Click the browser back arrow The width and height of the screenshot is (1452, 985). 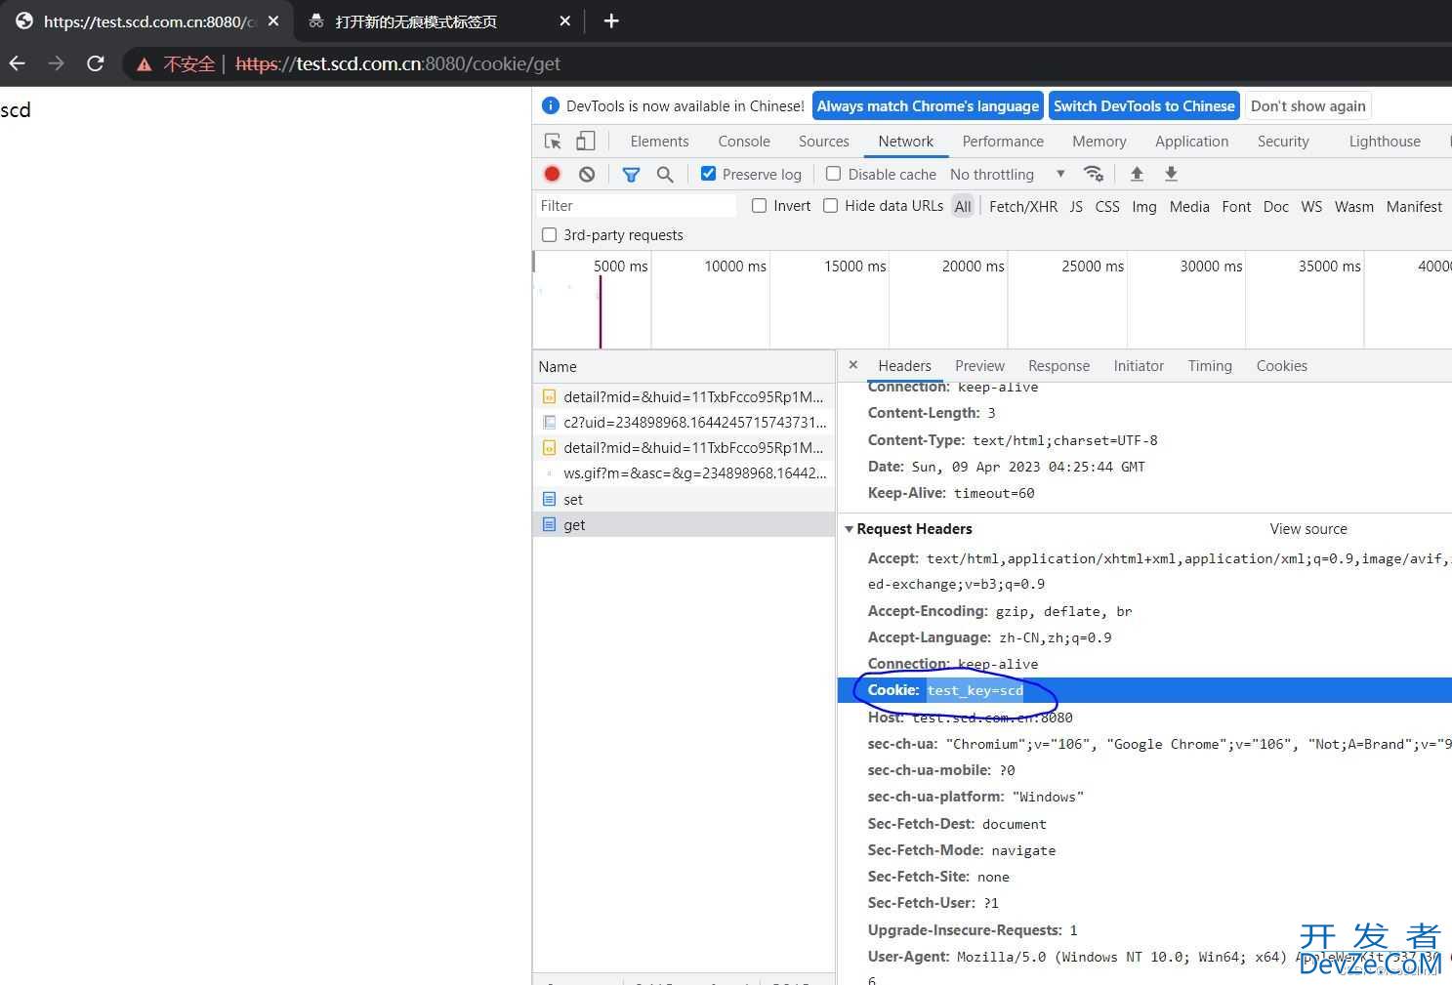coord(17,63)
